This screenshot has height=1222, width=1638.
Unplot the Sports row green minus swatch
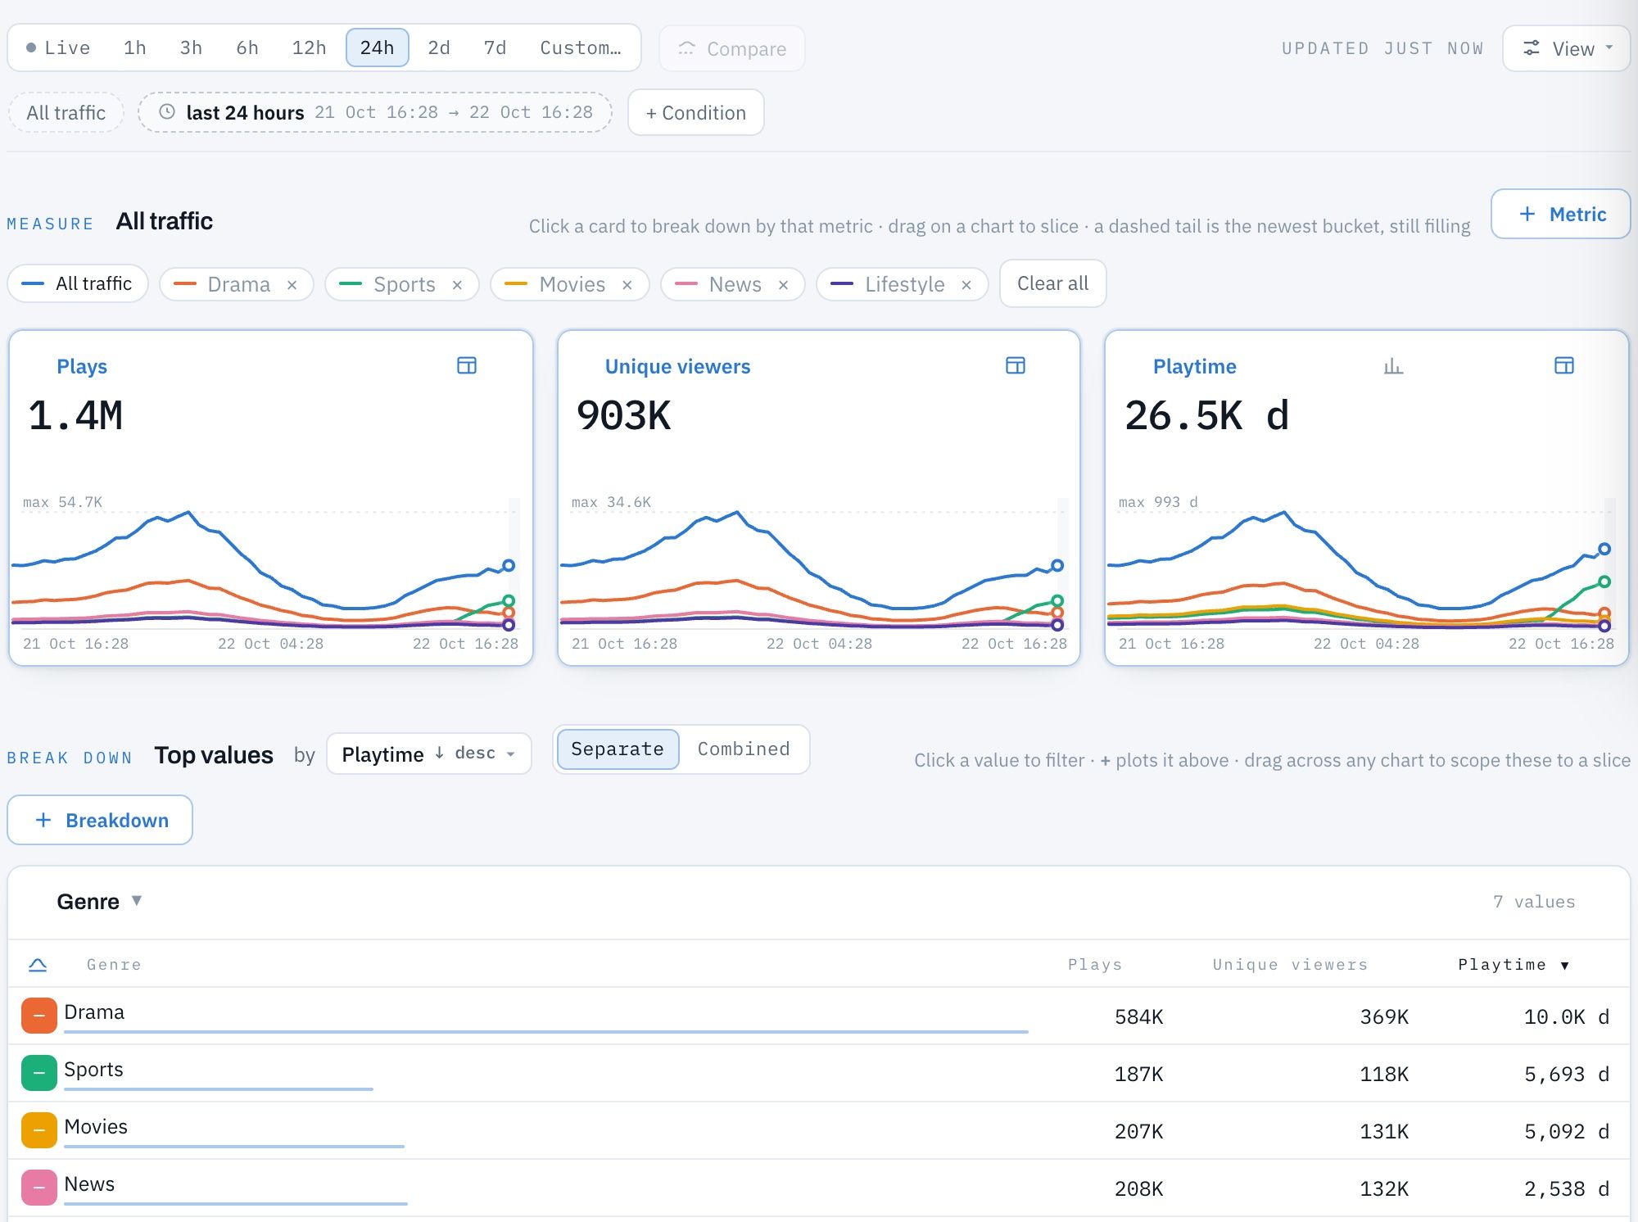39,1073
